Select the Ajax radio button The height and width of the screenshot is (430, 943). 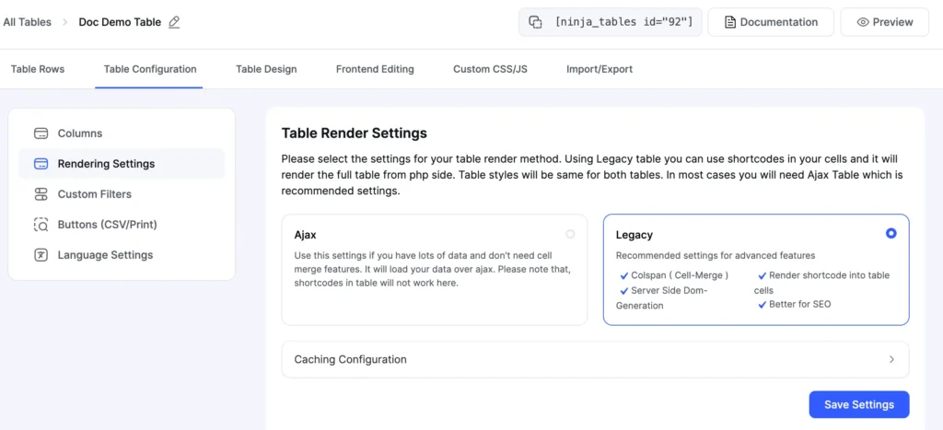click(570, 234)
